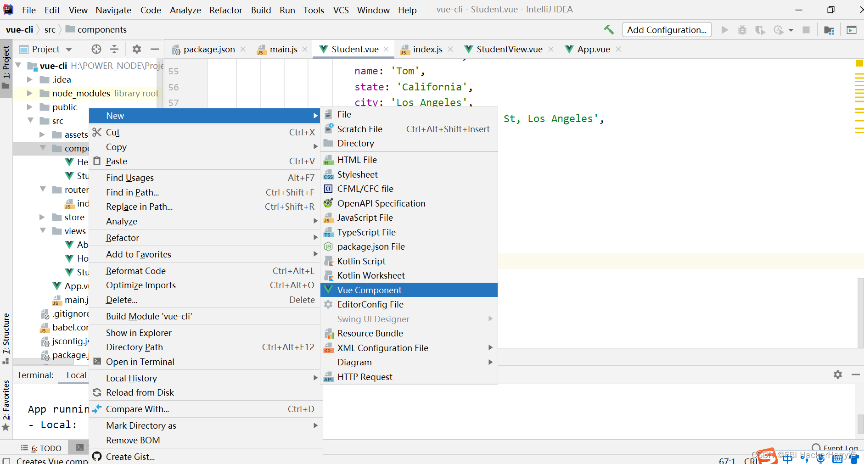864x464 pixels.
Task: Collapse the src folder
Action: click(x=30, y=121)
